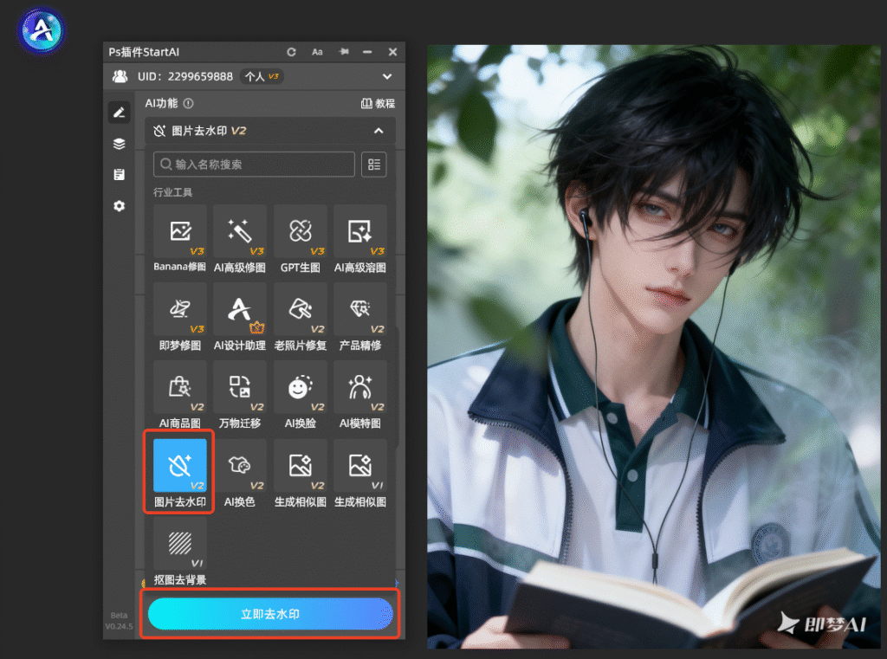The image size is (887, 659).
Task: Open the GPT生图 tool
Action: (301, 239)
